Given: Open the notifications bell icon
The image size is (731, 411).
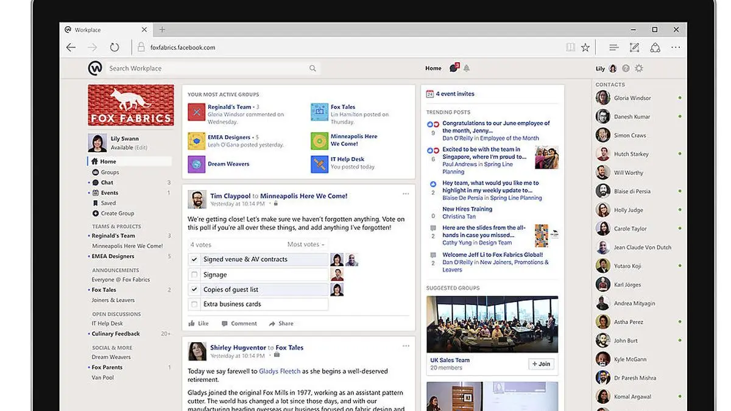Looking at the screenshot, I should coord(467,68).
